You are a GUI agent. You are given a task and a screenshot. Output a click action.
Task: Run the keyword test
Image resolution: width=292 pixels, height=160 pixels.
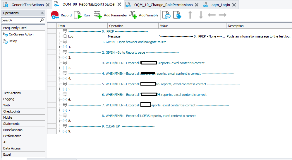78,15
